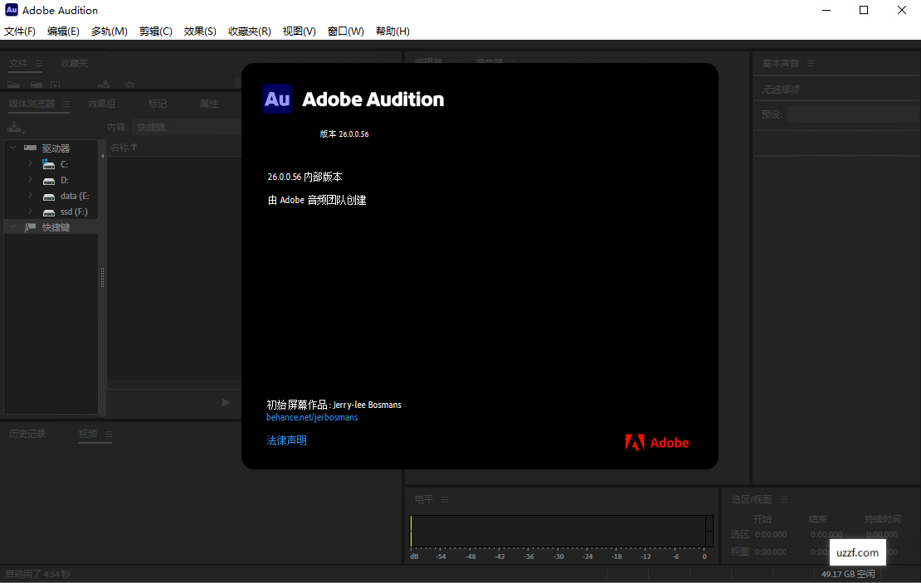Image resolution: width=921 pixels, height=583 pixels.
Task: Open the 基本声音 panel menu icon
Action: 811,62
